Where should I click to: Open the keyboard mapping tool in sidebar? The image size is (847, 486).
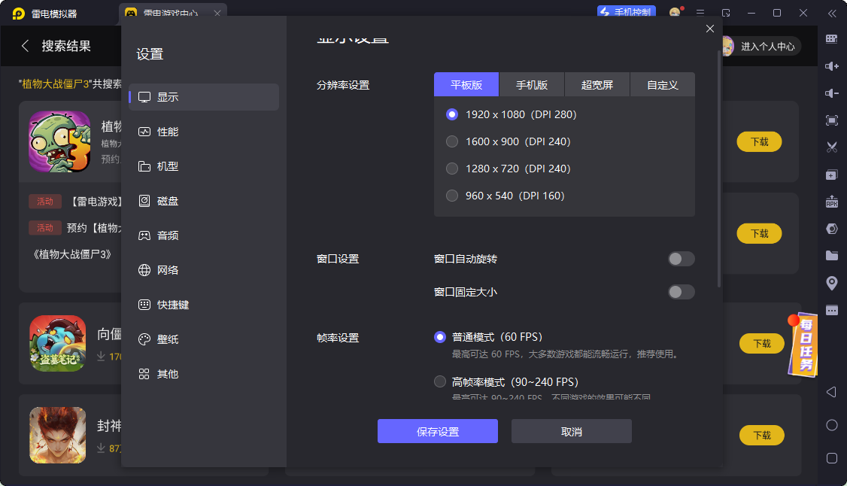(831, 38)
